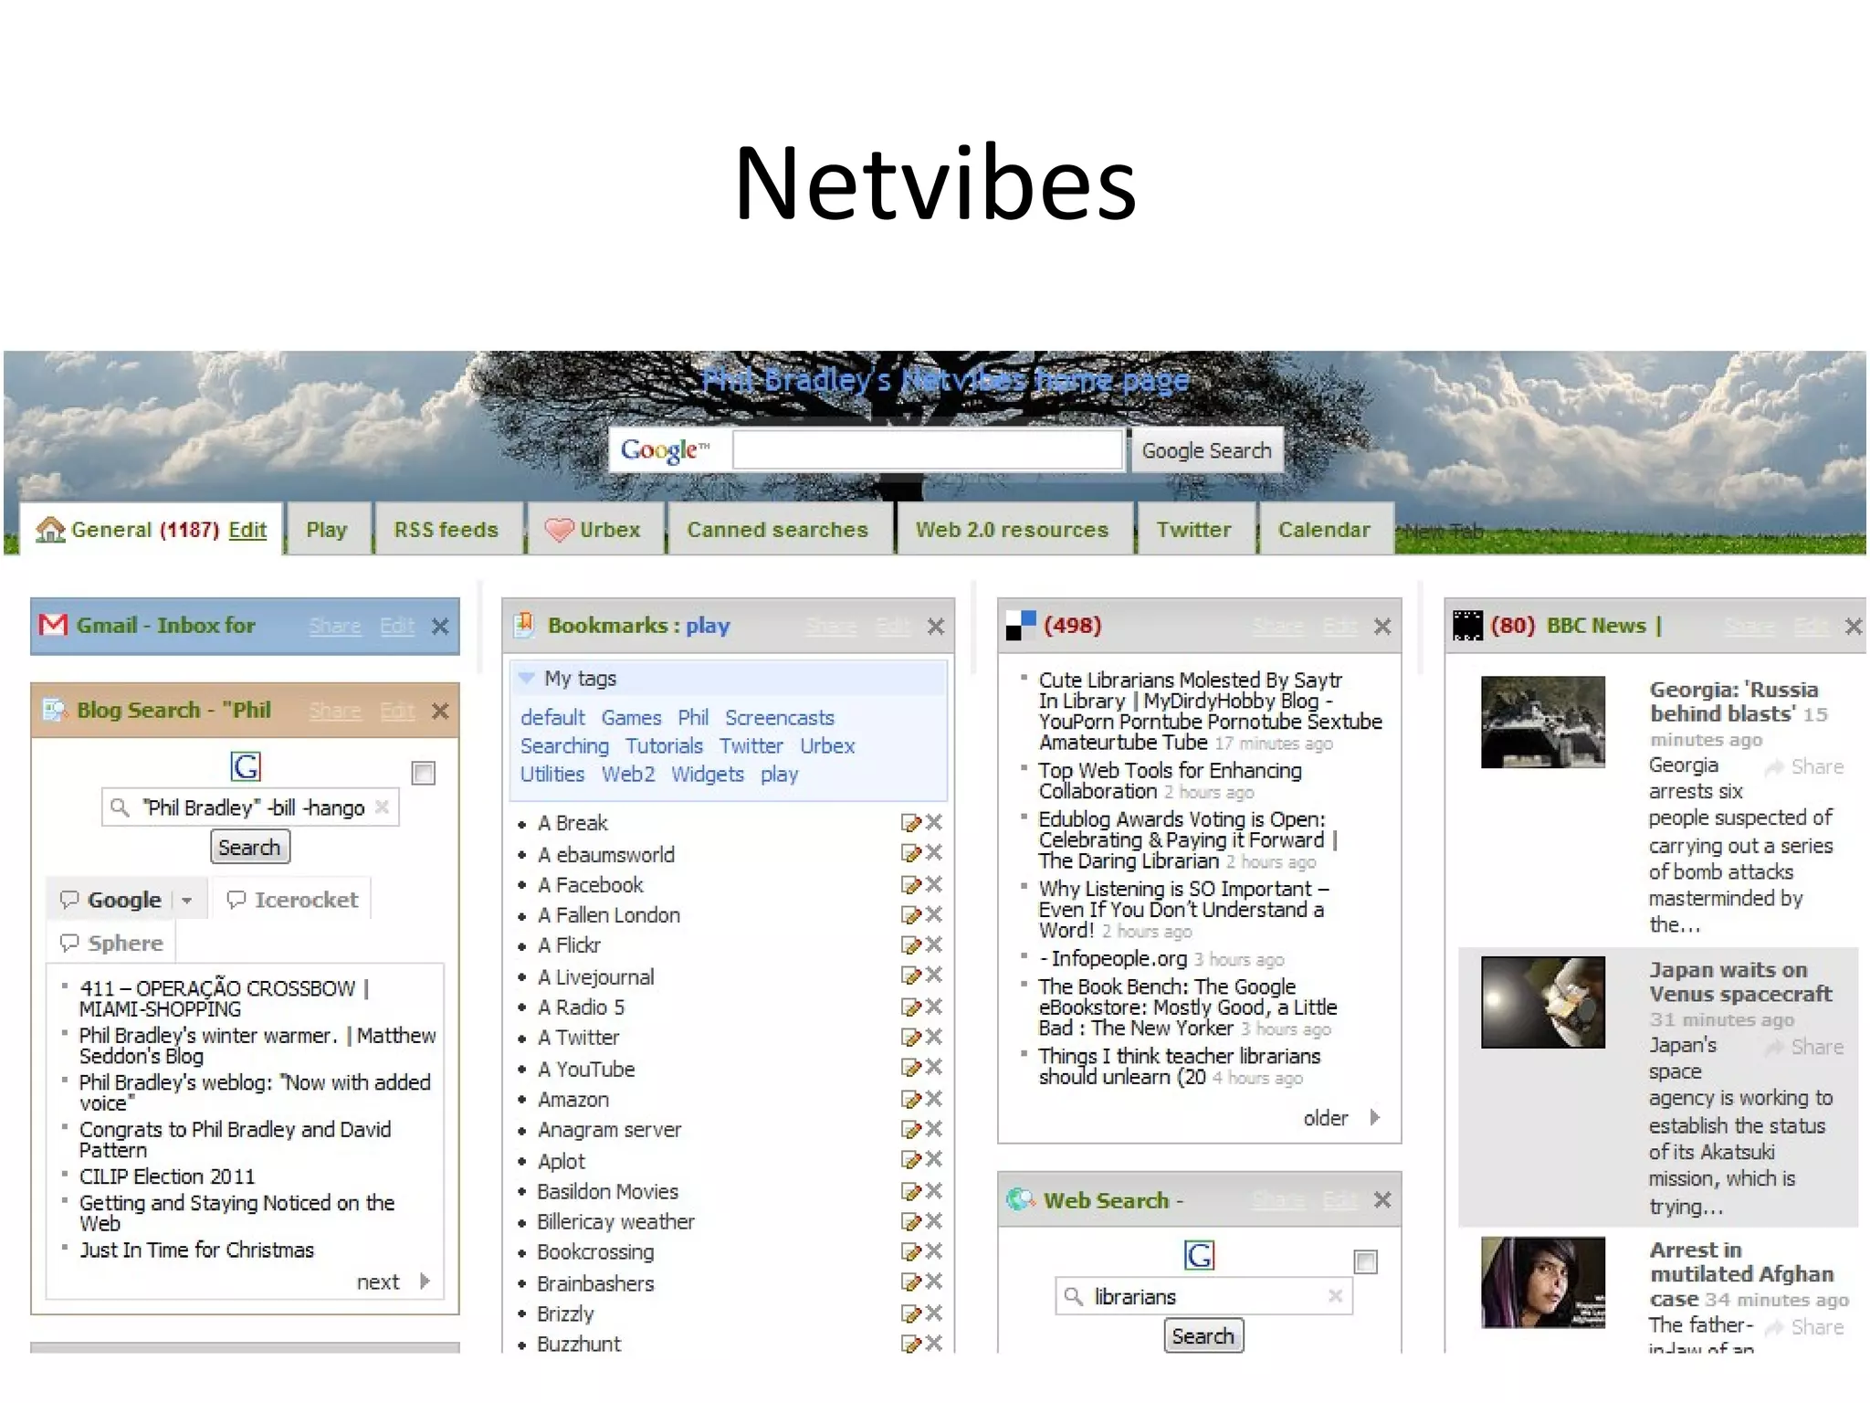Click in the header Google search field
This screenshot has height=1403, width=1870.
tap(927, 450)
